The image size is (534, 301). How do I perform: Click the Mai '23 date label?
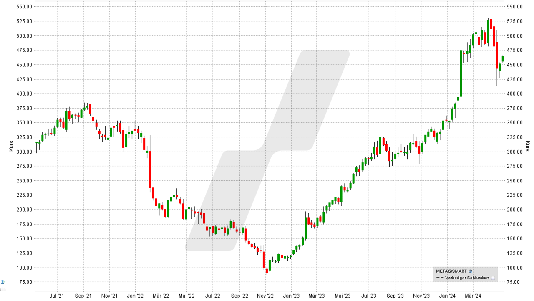point(343,296)
